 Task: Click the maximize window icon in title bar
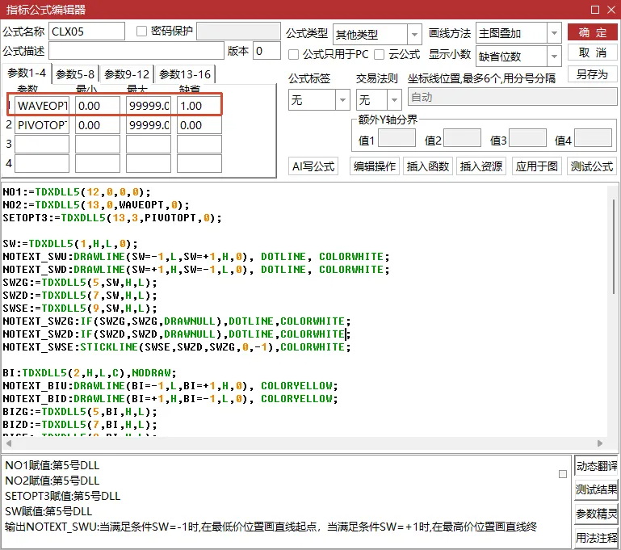595,10
